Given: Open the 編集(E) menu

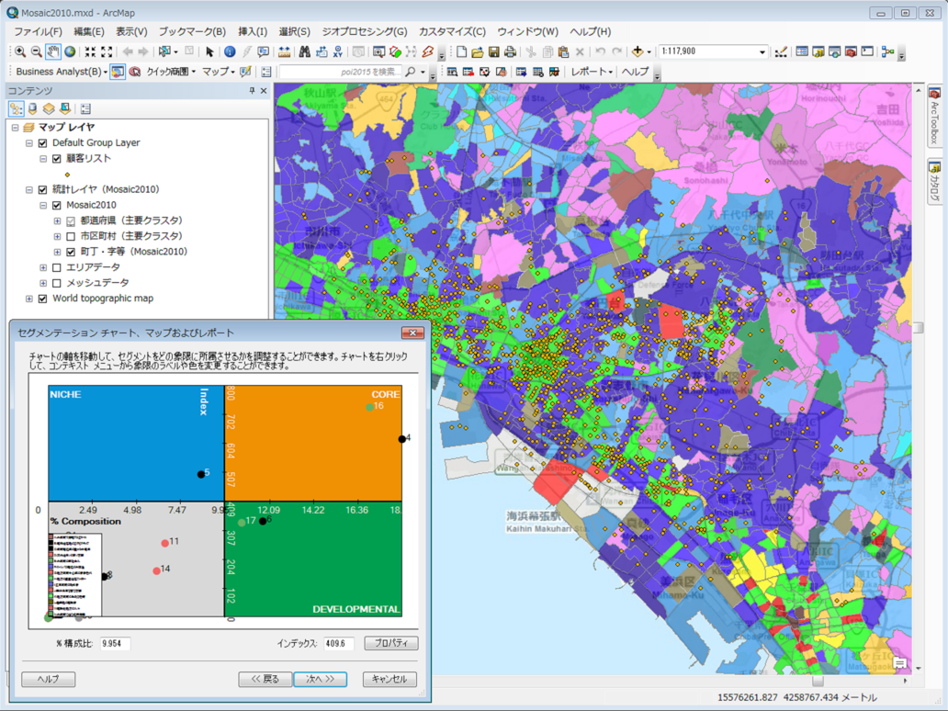Looking at the screenshot, I should pyautogui.click(x=89, y=32).
